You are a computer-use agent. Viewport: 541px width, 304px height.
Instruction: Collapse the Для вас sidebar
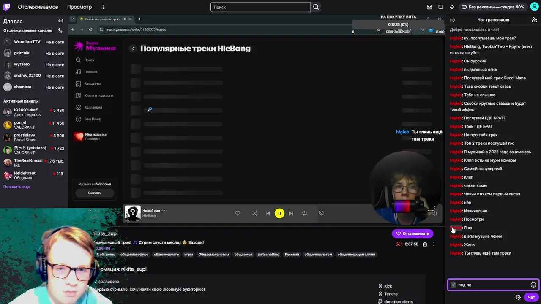(60, 21)
